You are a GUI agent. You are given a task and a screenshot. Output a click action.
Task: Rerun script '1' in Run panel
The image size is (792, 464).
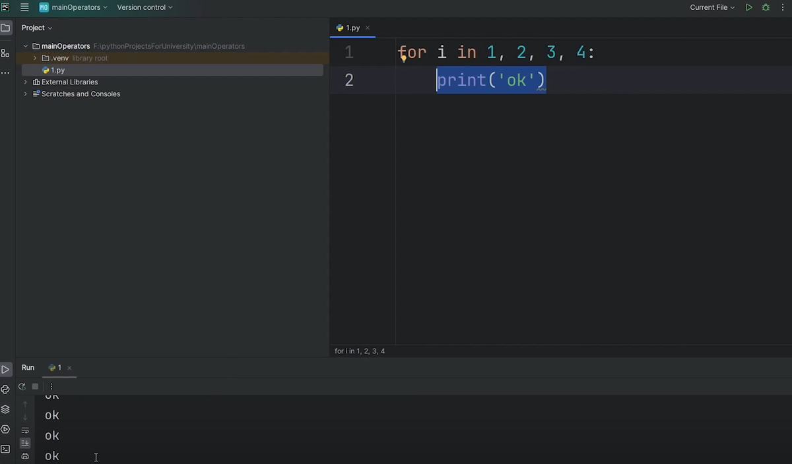coord(22,387)
